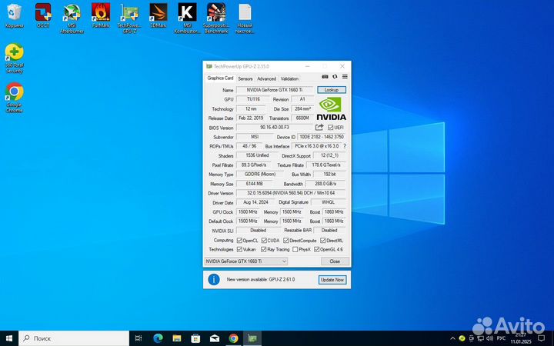Select the 360 Total Security desktop shortcut
Image resolution: width=554 pixels, height=346 pixels.
(x=14, y=58)
